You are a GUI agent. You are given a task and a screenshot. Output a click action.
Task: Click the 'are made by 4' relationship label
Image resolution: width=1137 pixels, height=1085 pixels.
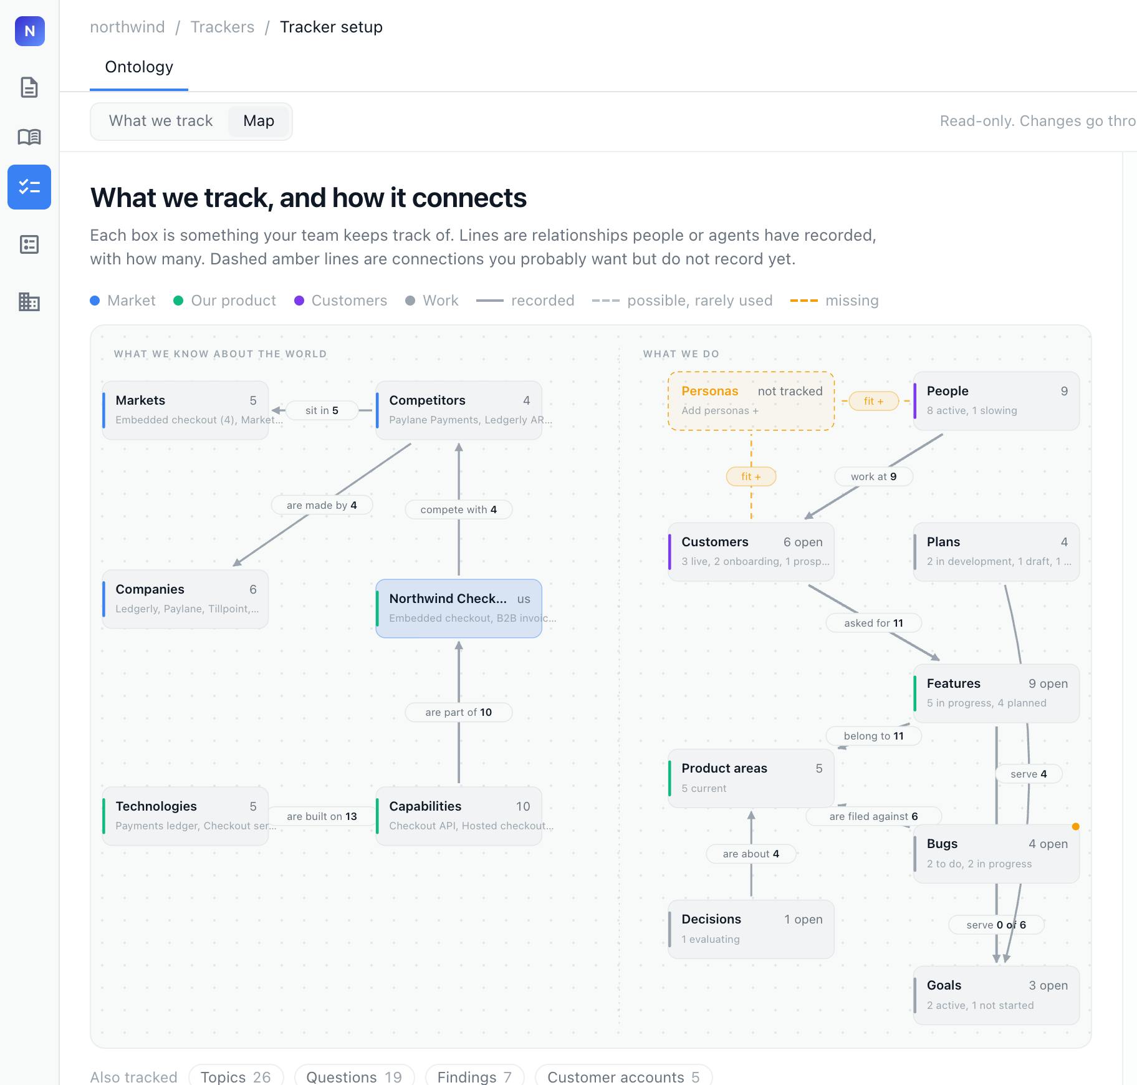click(x=322, y=505)
